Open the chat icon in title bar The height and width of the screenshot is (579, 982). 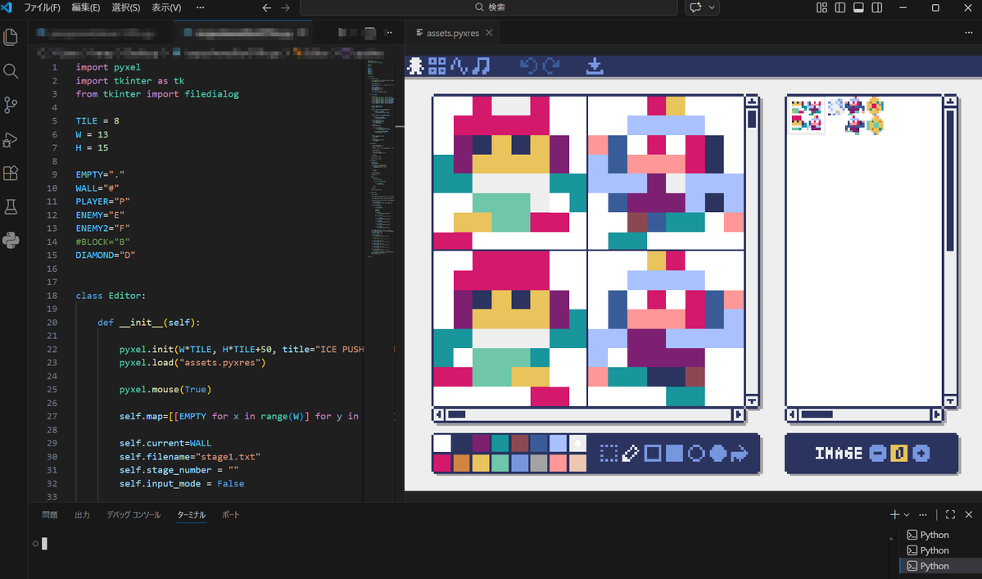[695, 7]
